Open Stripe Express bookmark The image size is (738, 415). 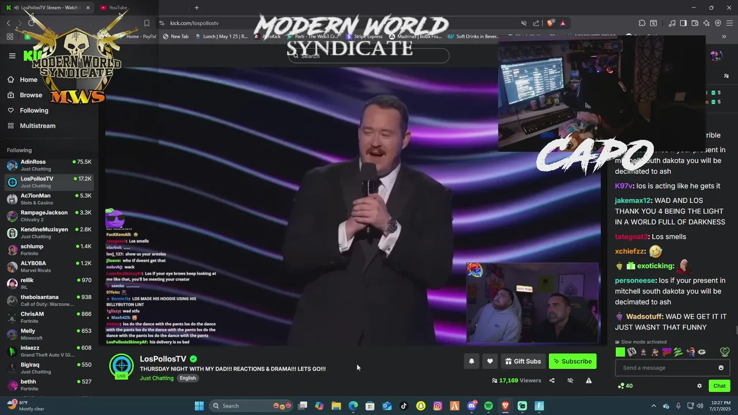pos(364,36)
